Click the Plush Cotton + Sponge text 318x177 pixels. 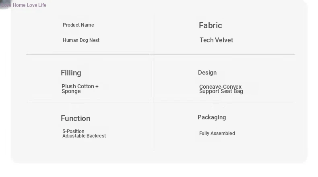pos(80,89)
